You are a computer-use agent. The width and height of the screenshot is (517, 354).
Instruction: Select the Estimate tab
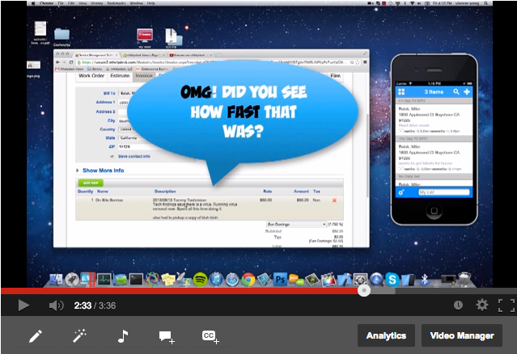120,76
